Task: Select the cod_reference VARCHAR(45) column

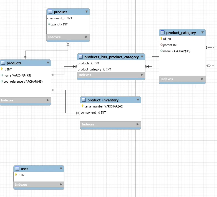Action: coord(23,82)
